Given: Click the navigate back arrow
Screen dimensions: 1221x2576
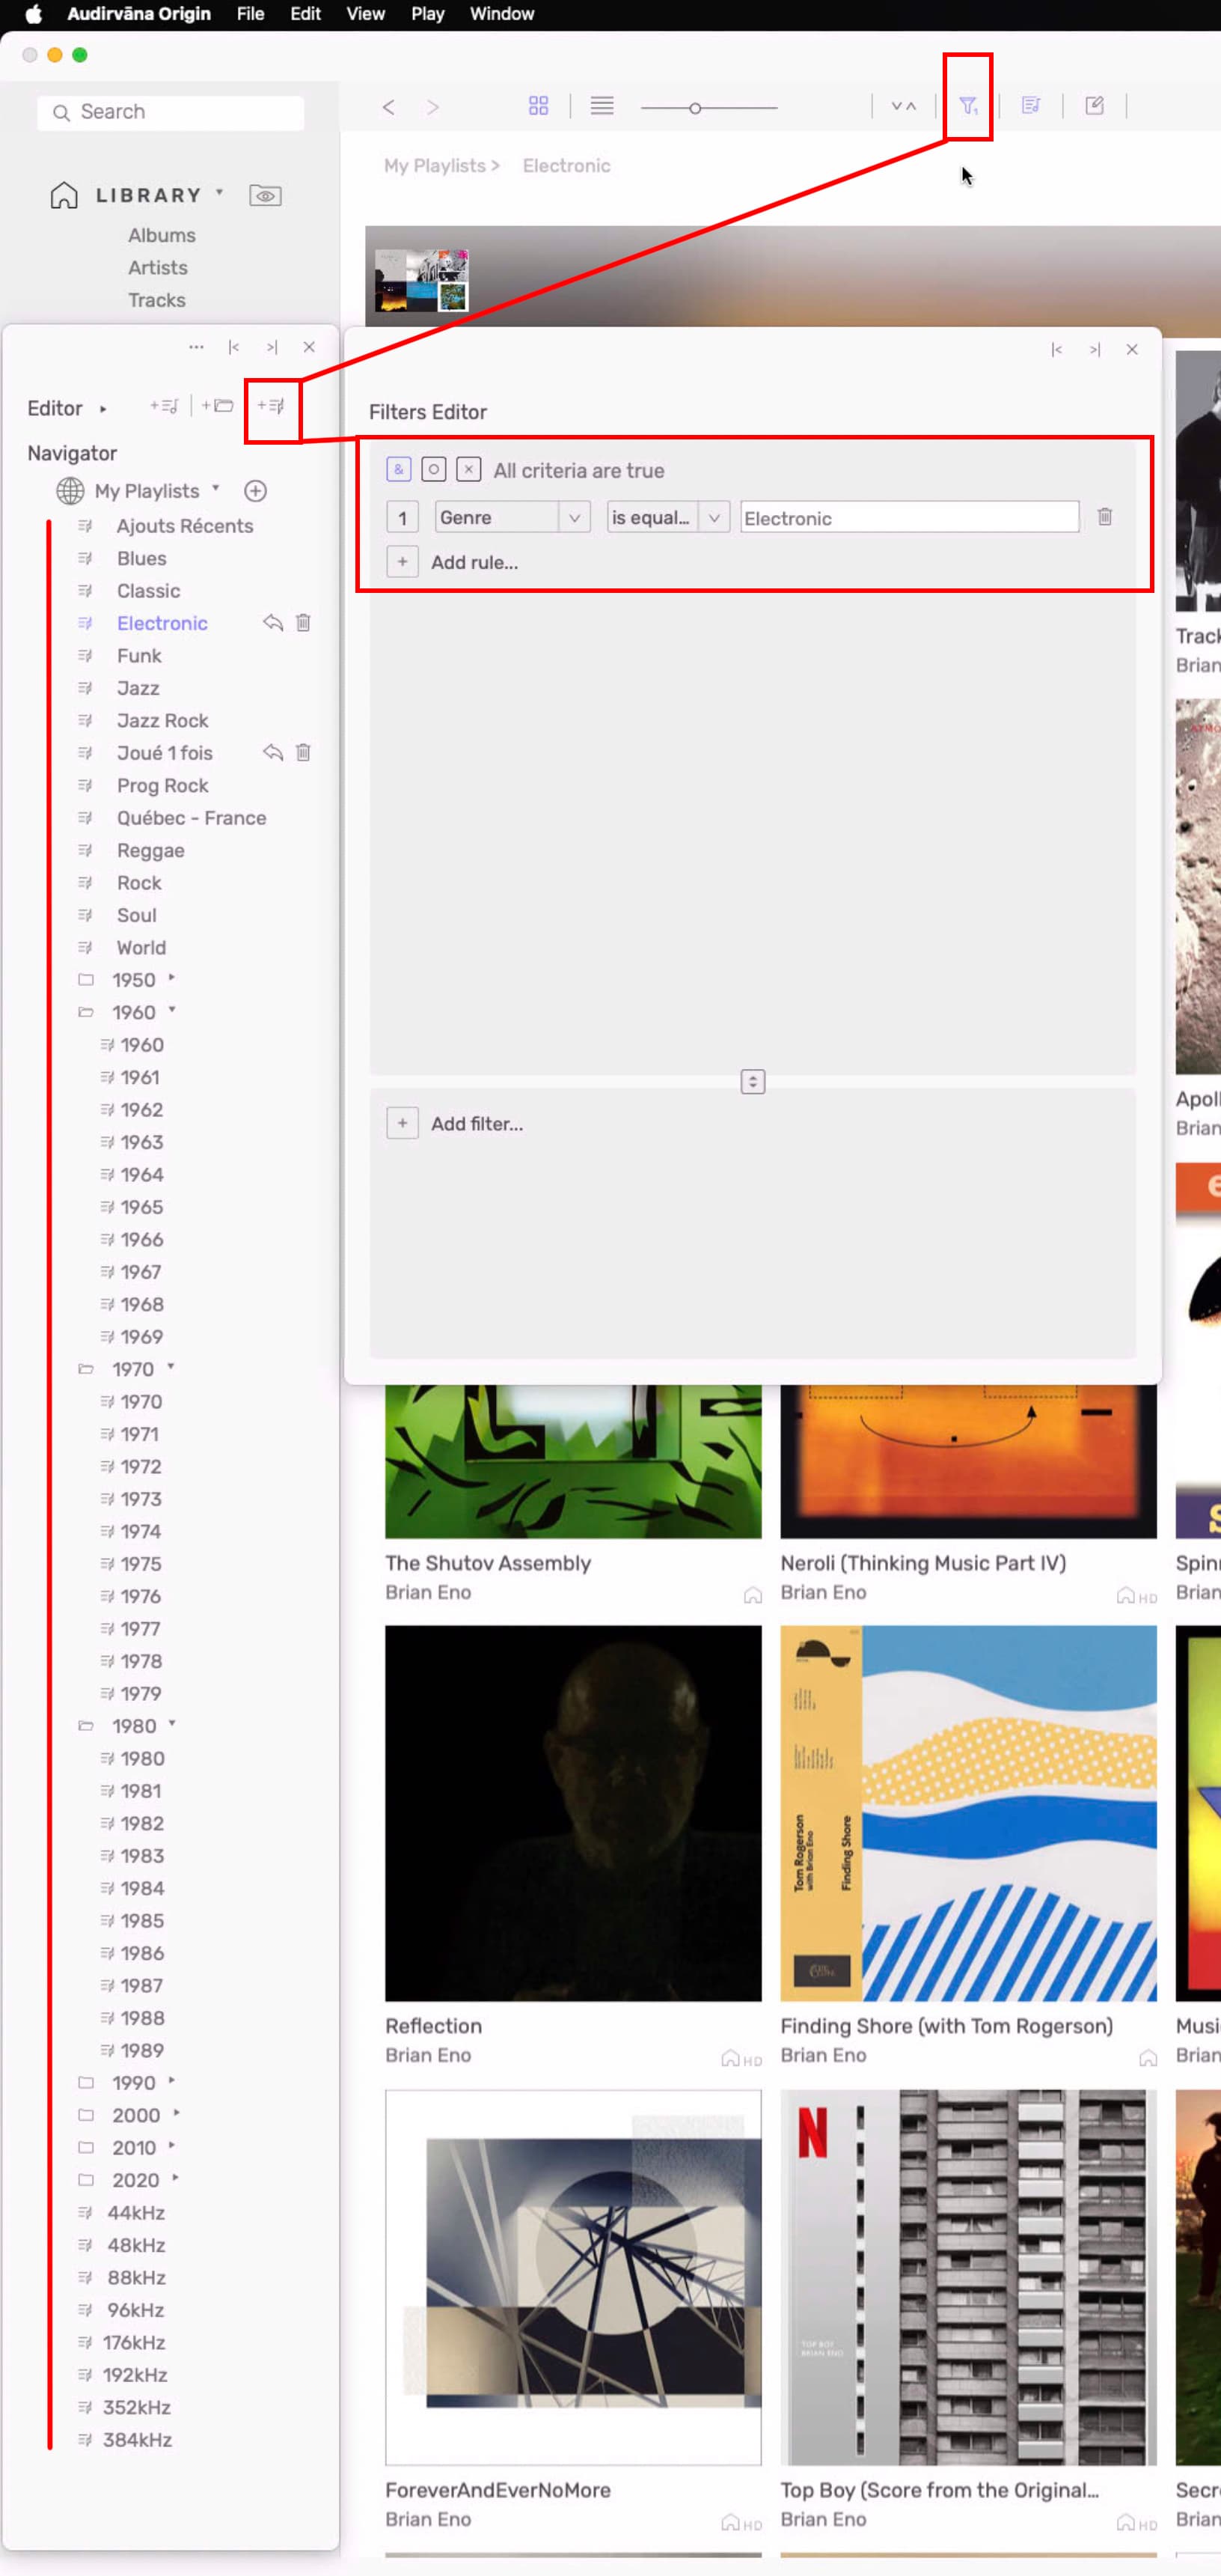Looking at the screenshot, I should 389,106.
